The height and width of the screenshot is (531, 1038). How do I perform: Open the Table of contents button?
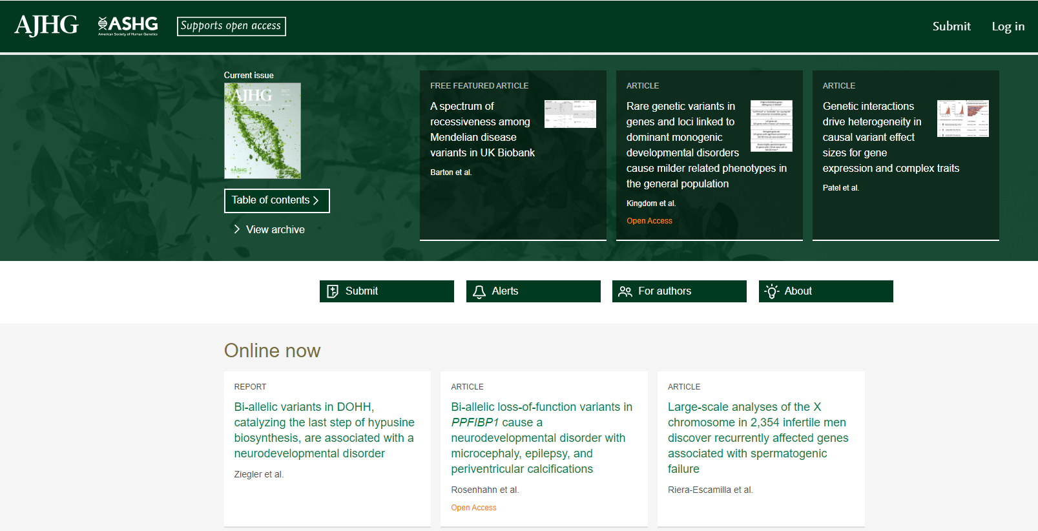tap(276, 200)
